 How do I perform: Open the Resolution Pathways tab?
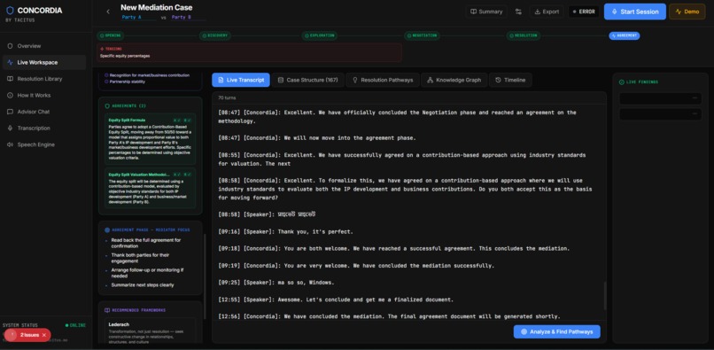pyautogui.click(x=383, y=80)
